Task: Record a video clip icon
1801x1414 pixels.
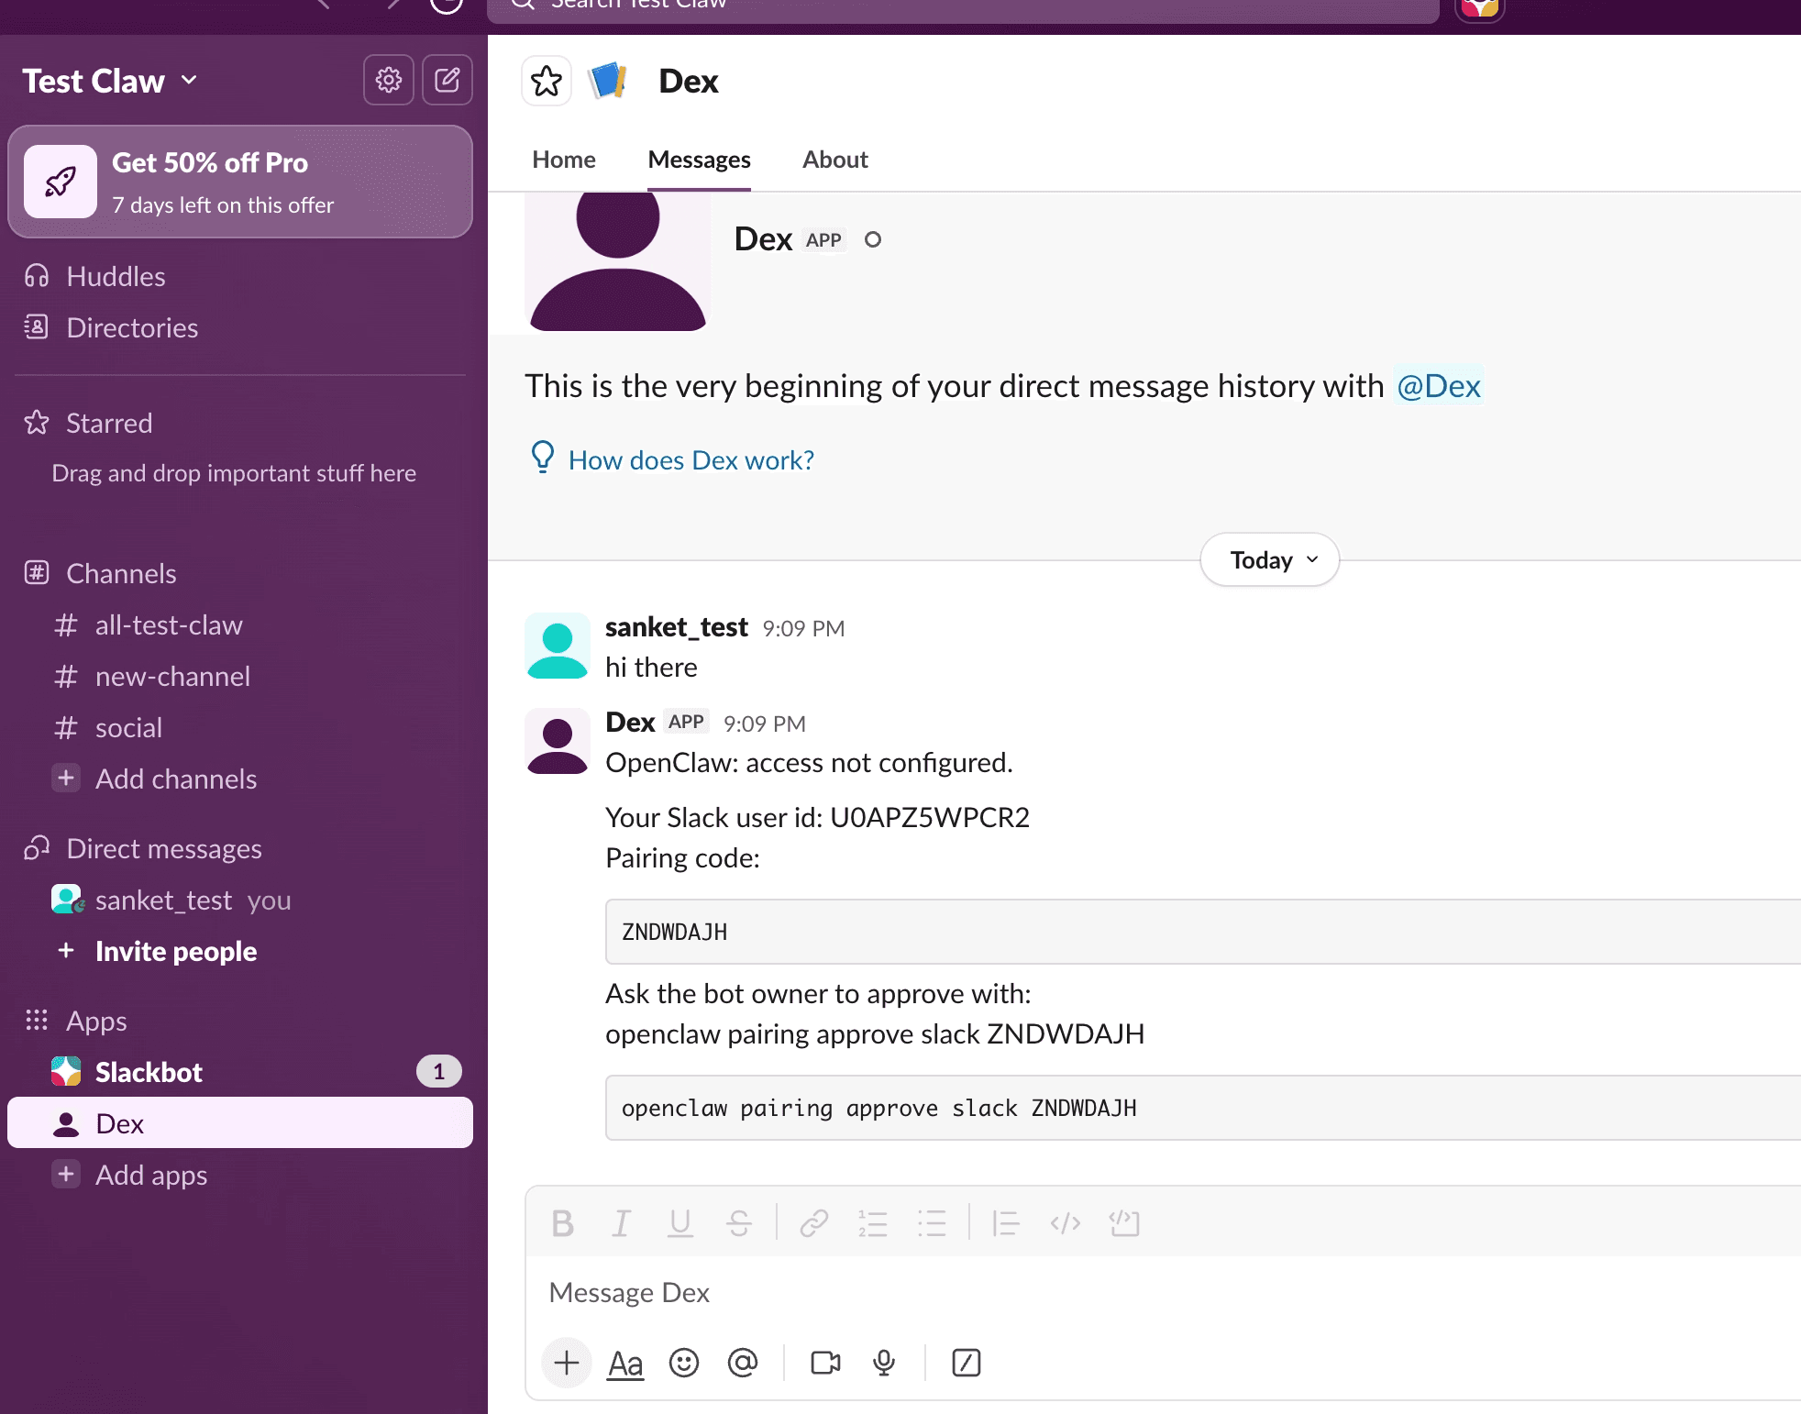Action: [824, 1363]
